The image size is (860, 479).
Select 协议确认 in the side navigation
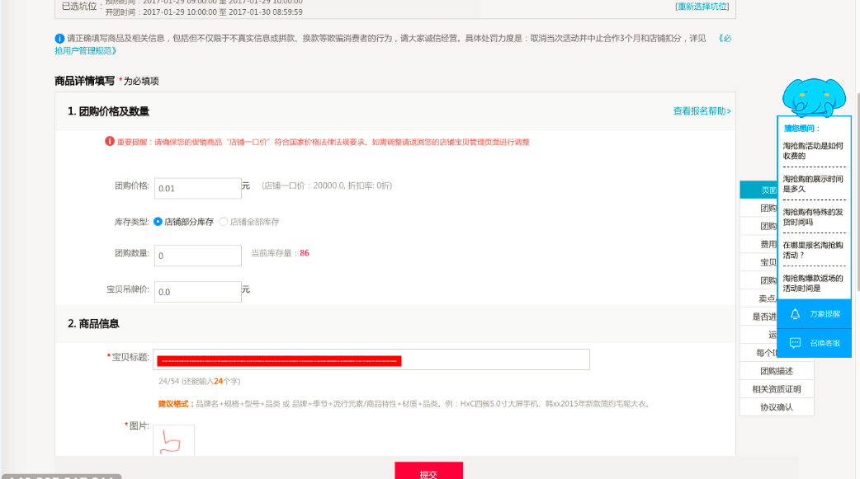(x=776, y=407)
